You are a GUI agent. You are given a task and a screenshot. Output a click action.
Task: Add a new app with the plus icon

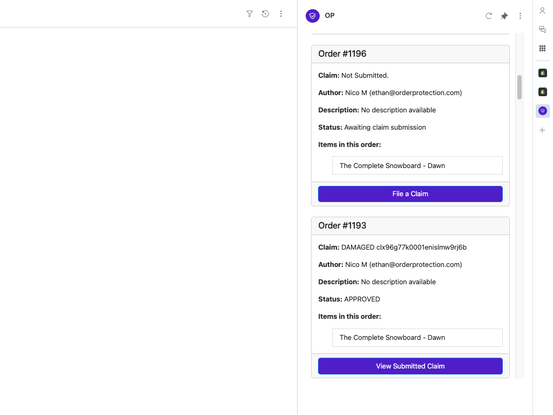[x=543, y=130]
